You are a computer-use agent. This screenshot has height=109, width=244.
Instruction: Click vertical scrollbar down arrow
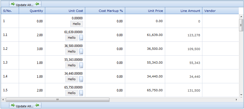tap(241, 95)
